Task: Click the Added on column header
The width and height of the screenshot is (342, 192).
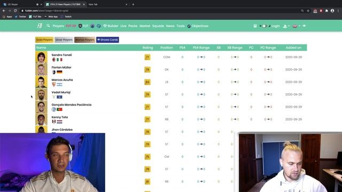Action: [293, 47]
